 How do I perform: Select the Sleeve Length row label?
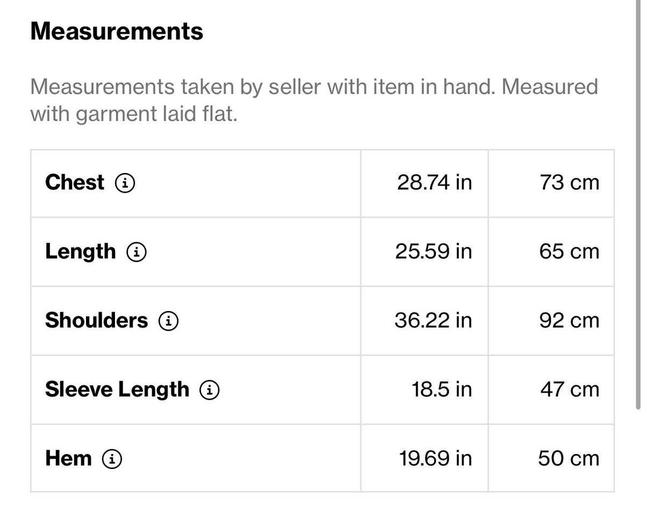pos(117,390)
